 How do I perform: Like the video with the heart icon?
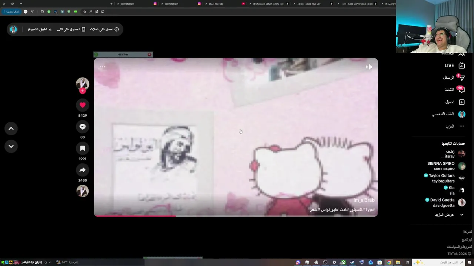tap(83, 105)
